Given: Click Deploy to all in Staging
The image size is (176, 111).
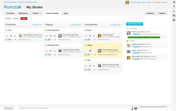Looking at the screenshot, I should tap(76, 25).
